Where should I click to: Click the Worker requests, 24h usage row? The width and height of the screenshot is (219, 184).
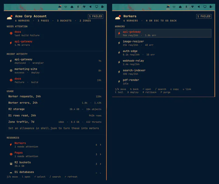[55, 96]
